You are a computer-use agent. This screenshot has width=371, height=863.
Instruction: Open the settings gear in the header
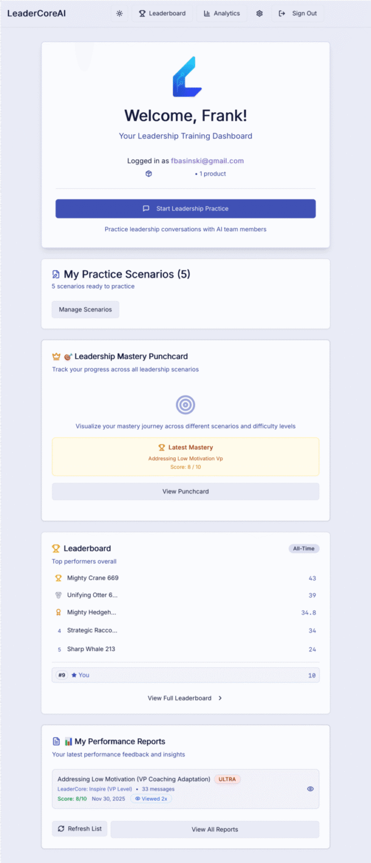[x=260, y=14]
